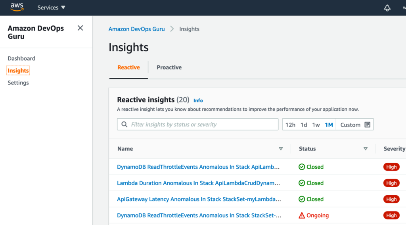The height and width of the screenshot is (225, 406).
Task: Click the Ongoing status text
Action: 318,215
